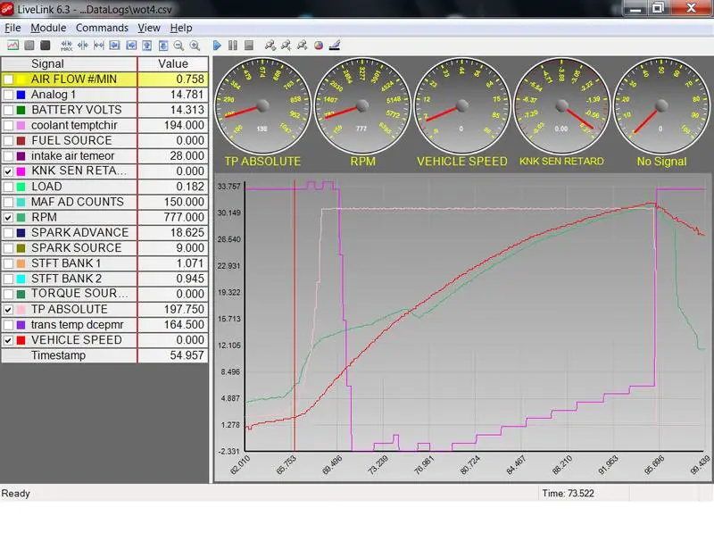The height and width of the screenshot is (558, 714).
Task: Click the first connector plug toolbar icon
Action: 270,46
